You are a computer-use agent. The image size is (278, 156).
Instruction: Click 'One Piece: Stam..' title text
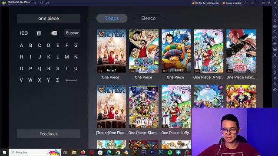143,133
